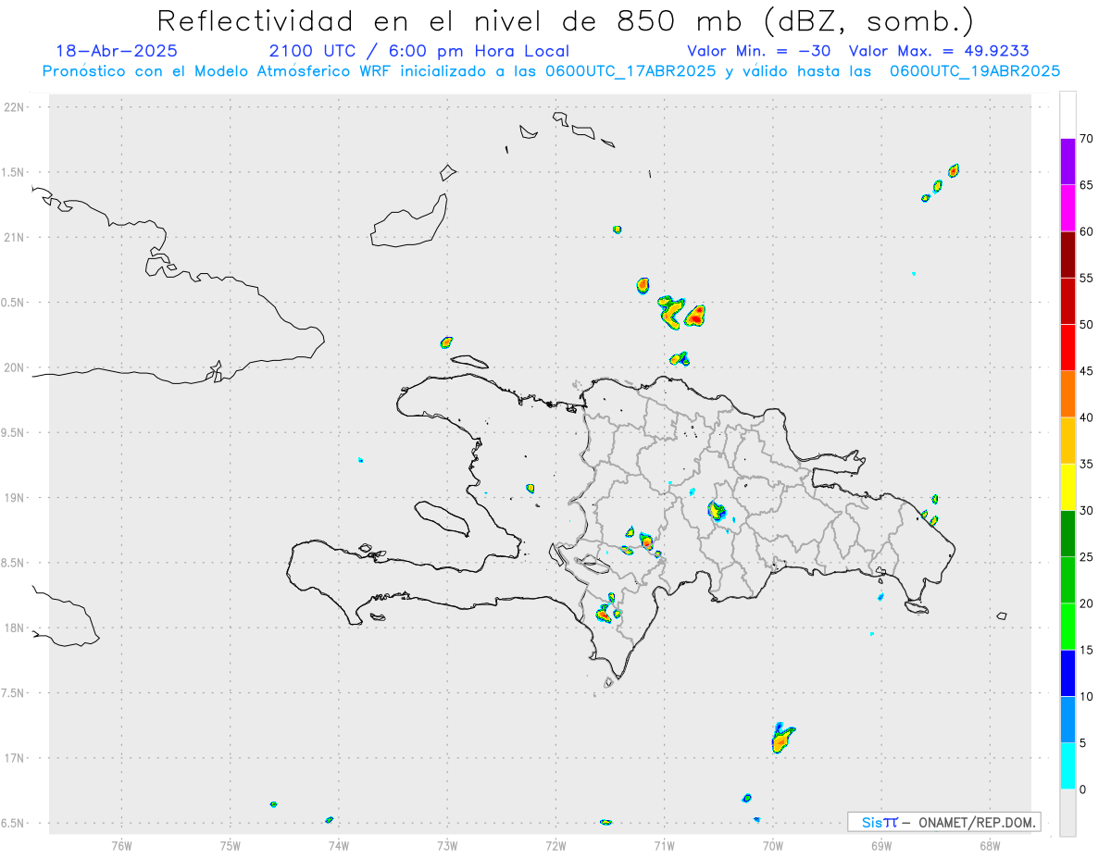This screenshot has height=858, width=1111.
Task: Click the '21N' latitude label
Action: point(14,237)
